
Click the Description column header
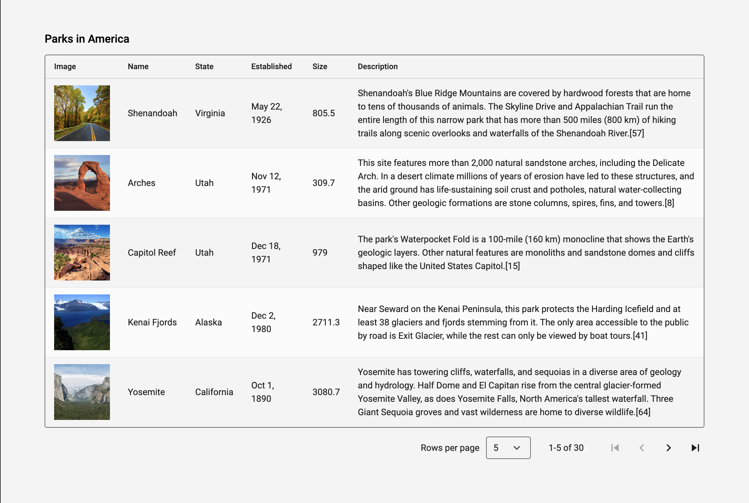(x=378, y=66)
